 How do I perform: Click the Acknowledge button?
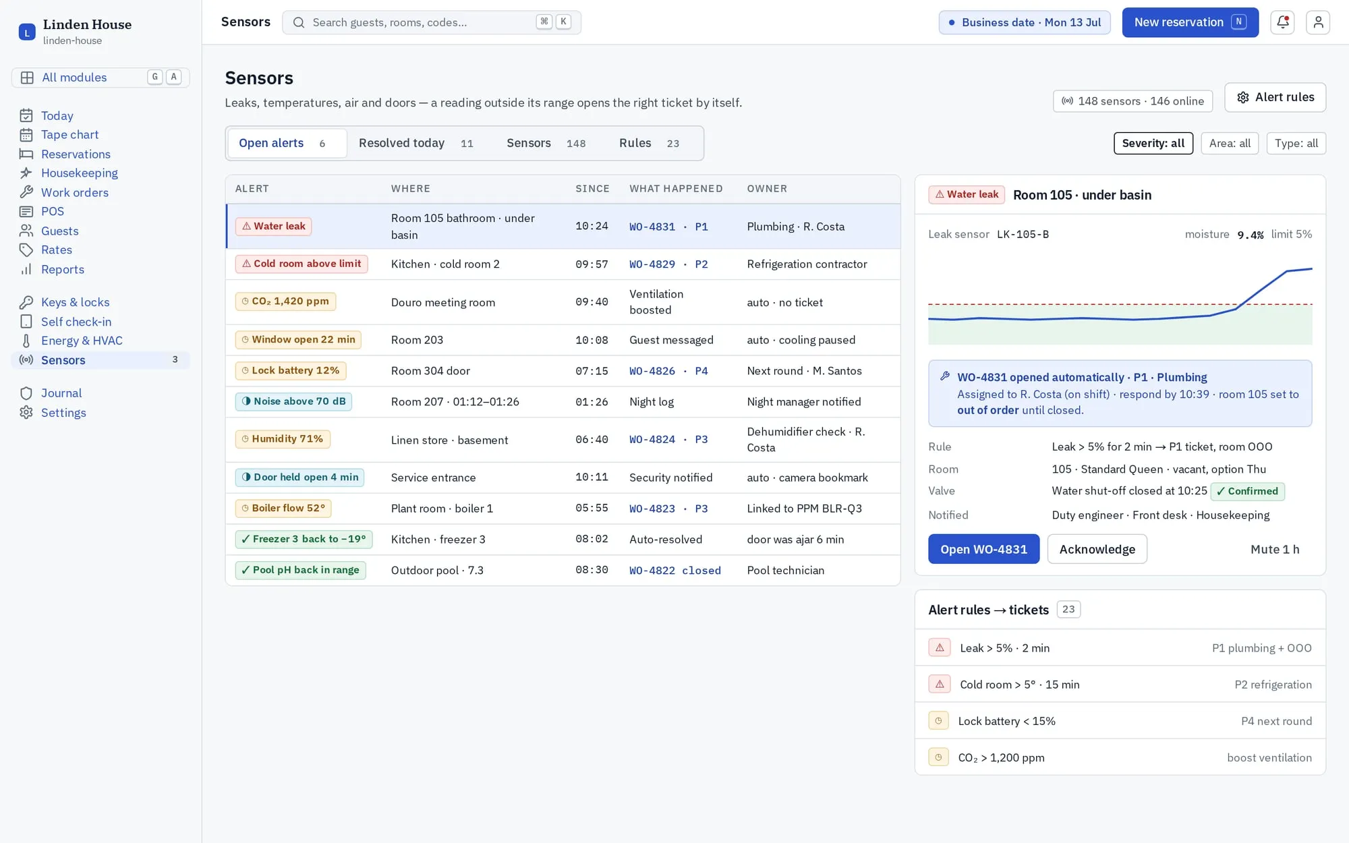1097,549
